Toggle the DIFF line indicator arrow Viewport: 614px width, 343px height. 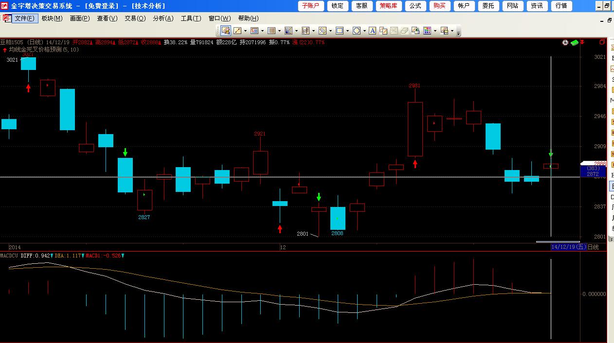coord(52,256)
